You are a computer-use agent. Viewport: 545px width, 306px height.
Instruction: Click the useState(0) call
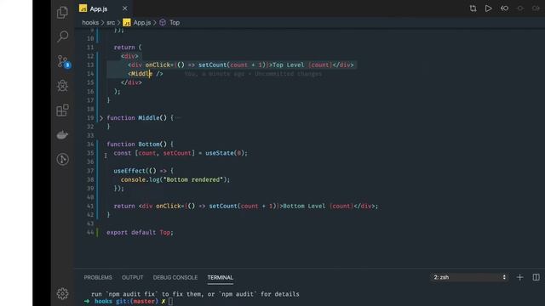pyautogui.click(x=226, y=153)
